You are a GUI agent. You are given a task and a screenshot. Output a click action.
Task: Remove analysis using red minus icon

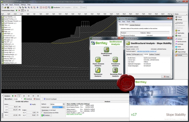point(15,96)
